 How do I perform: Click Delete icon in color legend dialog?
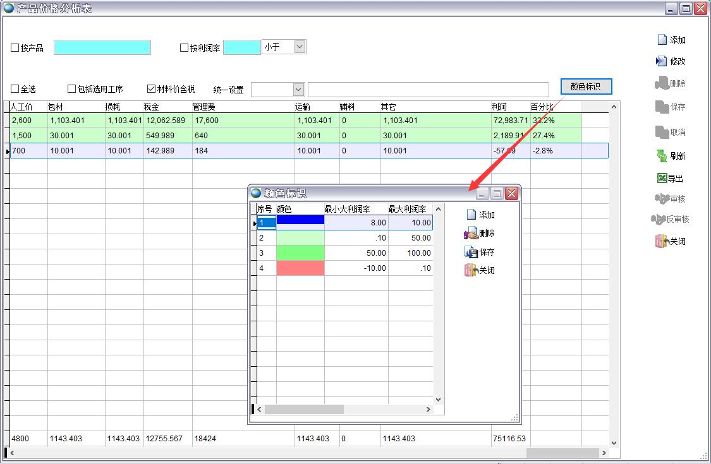click(x=471, y=234)
